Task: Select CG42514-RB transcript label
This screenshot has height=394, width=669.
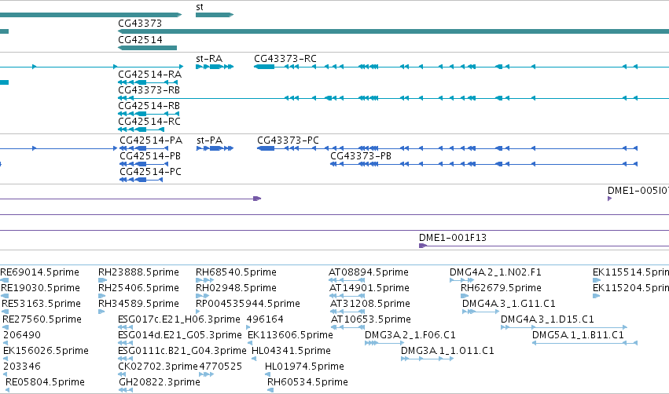Action: pyautogui.click(x=149, y=106)
